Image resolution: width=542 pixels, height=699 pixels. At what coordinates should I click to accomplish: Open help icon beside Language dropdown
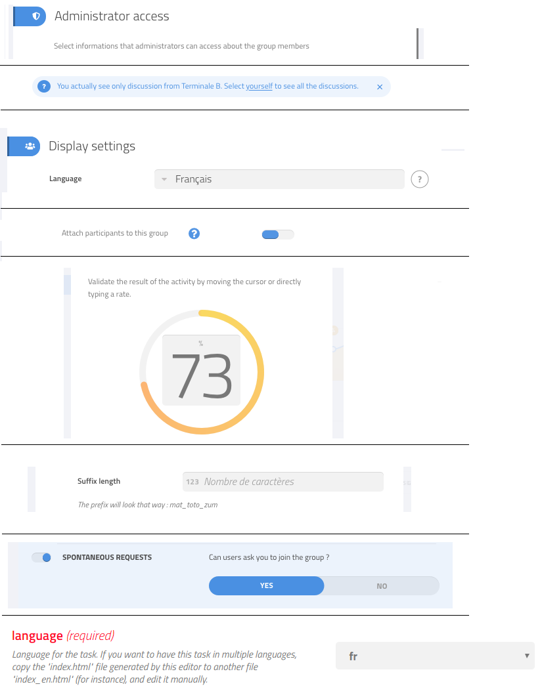click(419, 179)
